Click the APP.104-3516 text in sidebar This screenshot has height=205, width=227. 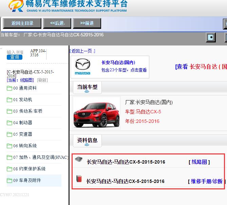[38, 53]
